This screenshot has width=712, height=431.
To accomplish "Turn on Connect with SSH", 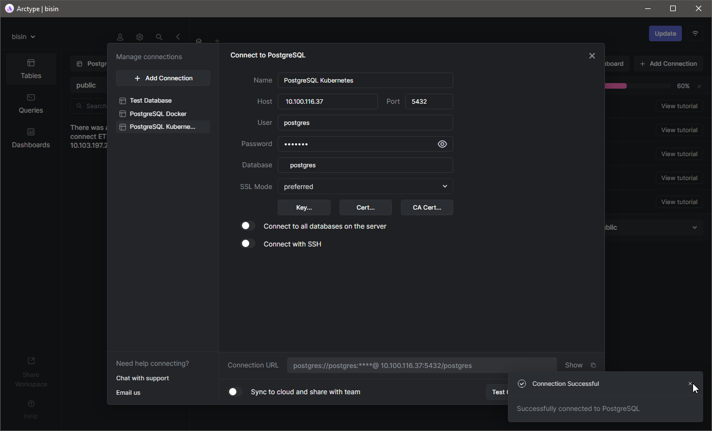I will 247,244.
